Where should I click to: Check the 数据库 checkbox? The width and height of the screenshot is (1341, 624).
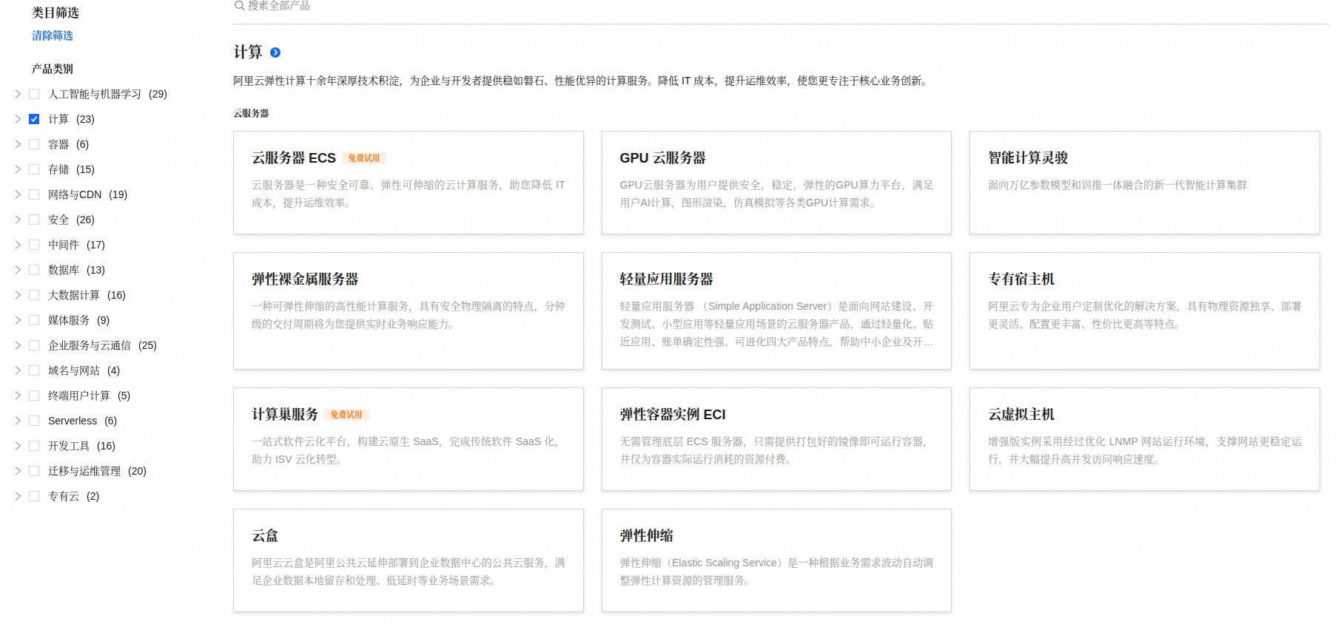(x=34, y=270)
